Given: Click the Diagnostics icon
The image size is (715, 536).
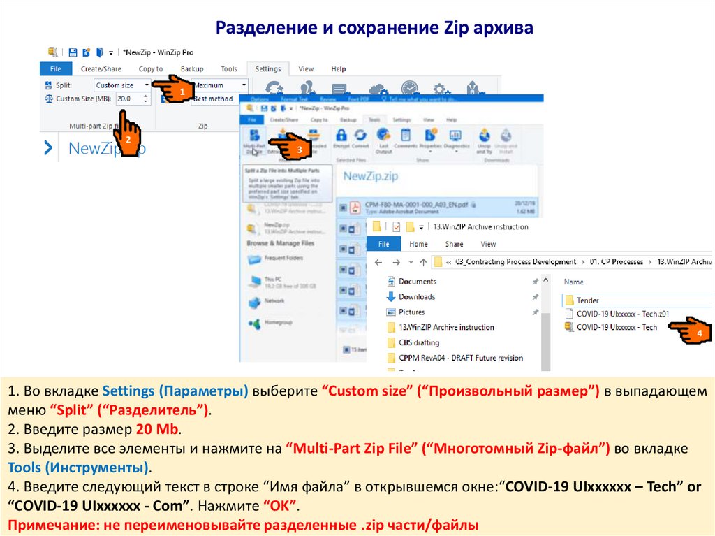Looking at the screenshot, I should pos(455,135).
